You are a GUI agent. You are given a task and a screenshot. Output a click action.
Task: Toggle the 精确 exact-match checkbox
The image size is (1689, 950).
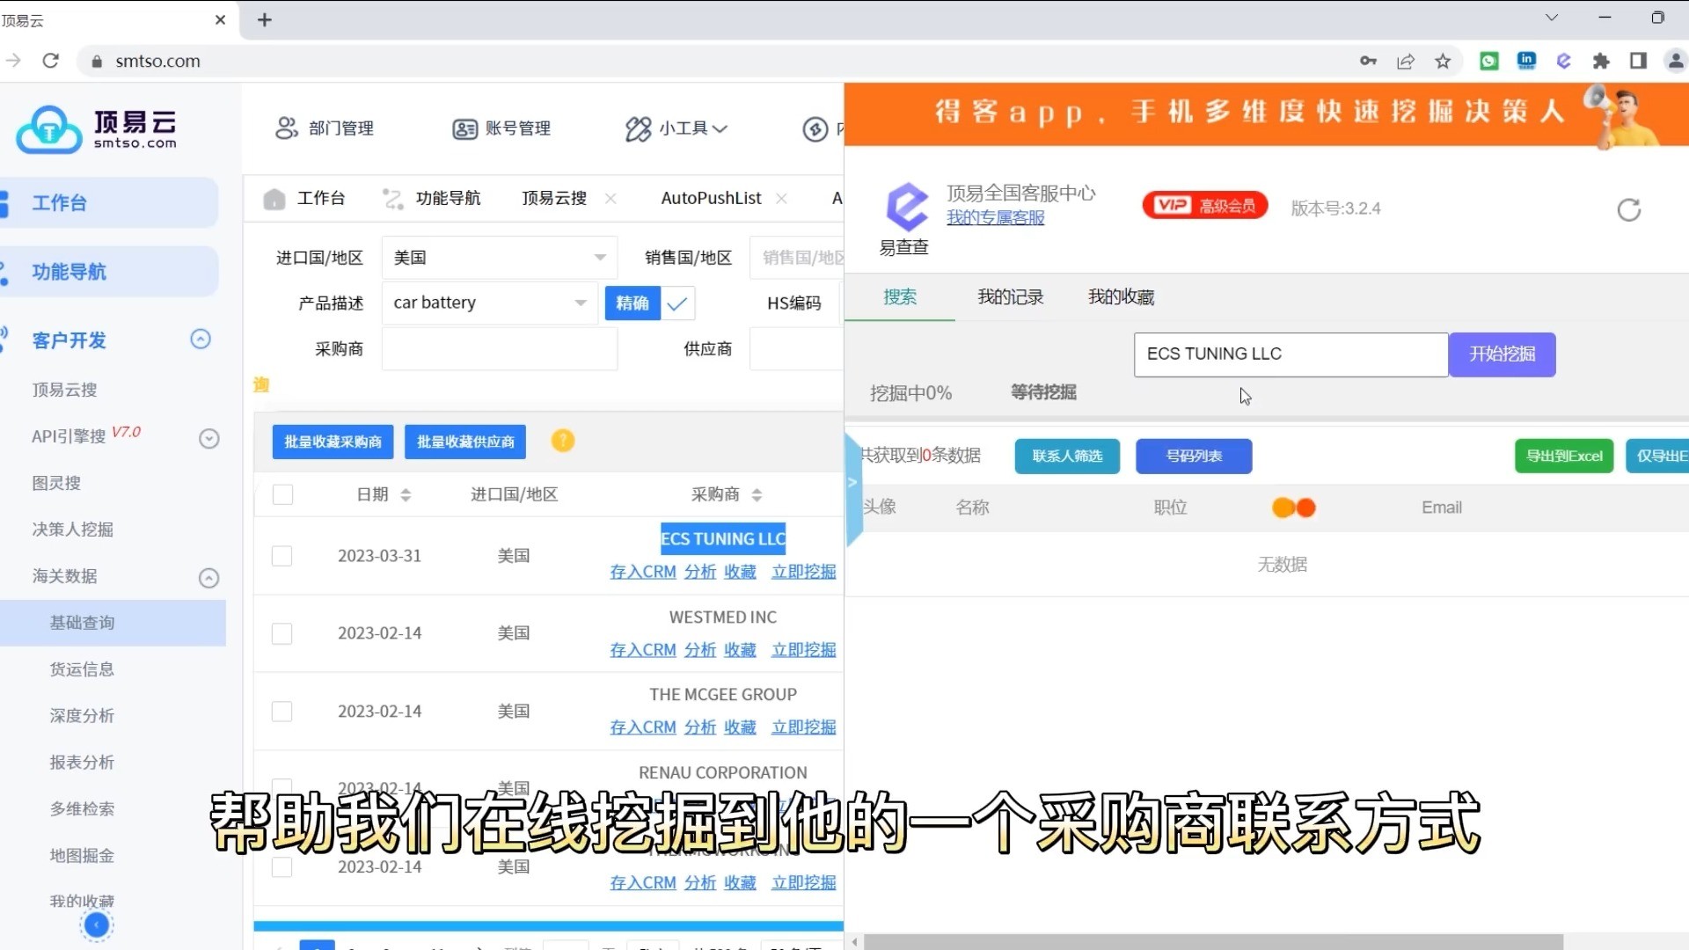(x=677, y=303)
